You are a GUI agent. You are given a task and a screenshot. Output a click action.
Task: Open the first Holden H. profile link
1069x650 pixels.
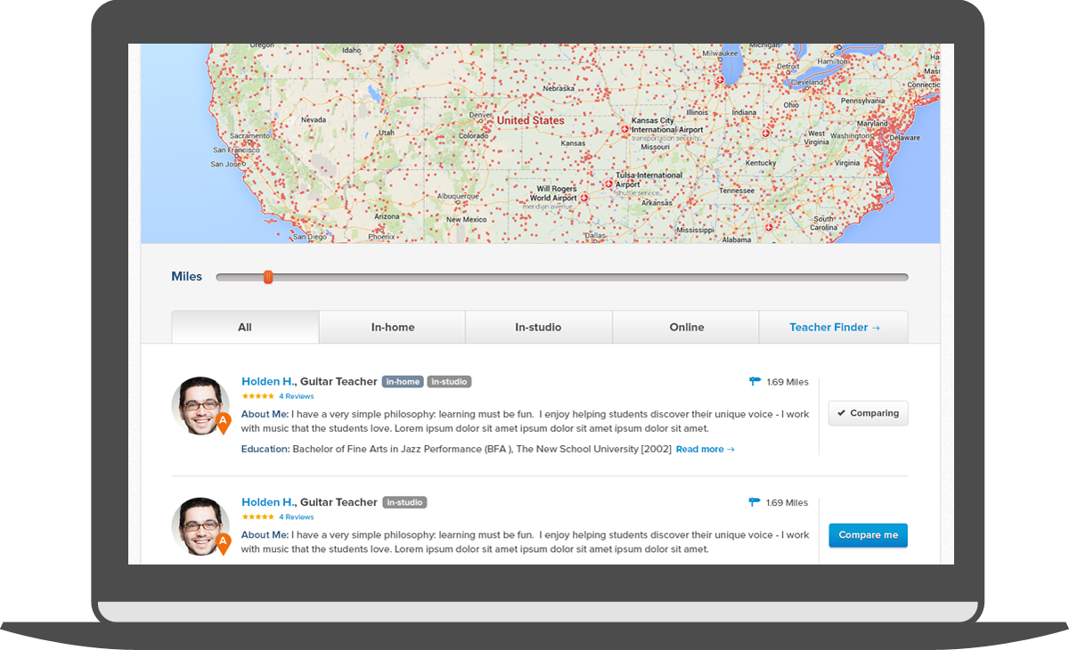(267, 382)
